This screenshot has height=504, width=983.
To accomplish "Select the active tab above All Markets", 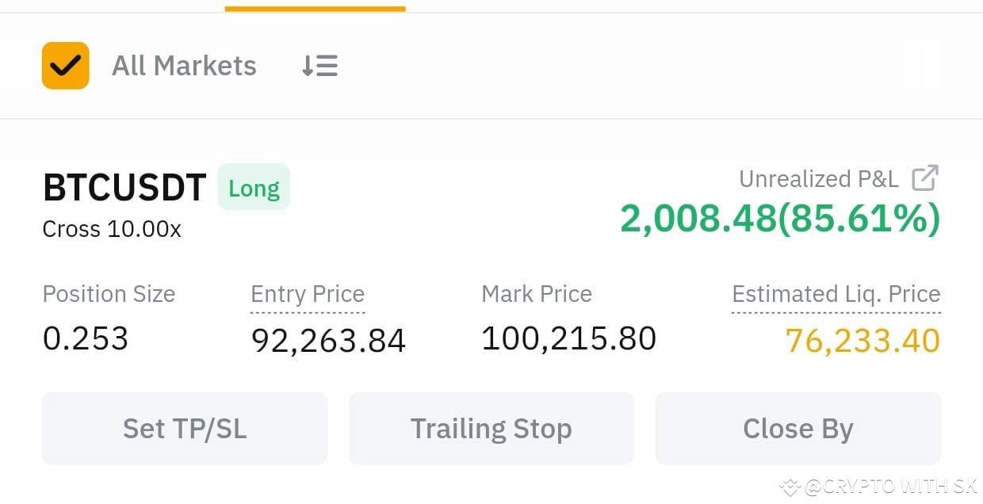I will [x=315, y=6].
